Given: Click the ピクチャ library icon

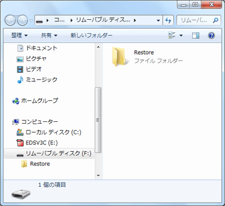Looking at the screenshot, I should point(20,59).
